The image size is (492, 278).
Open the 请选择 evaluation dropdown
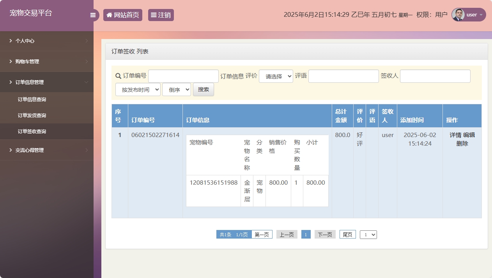pos(276,76)
